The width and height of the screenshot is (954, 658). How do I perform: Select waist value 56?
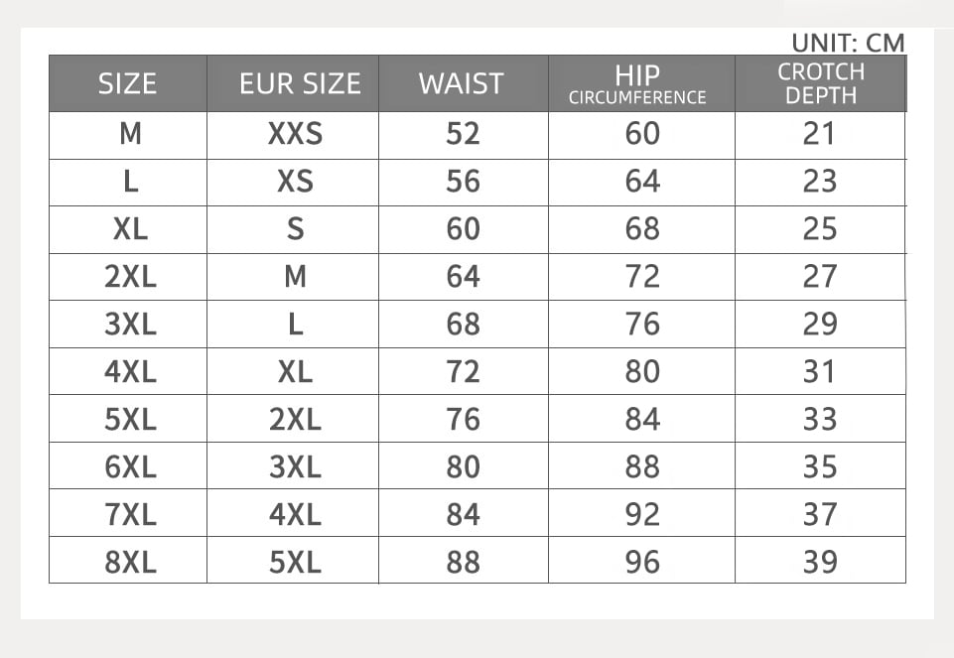[463, 182]
